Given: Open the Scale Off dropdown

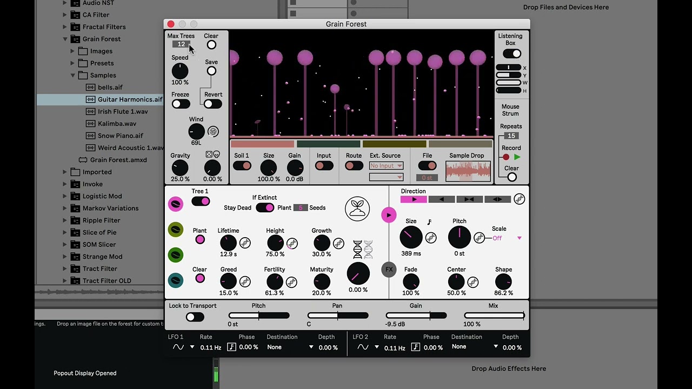Looking at the screenshot, I should click(507, 238).
